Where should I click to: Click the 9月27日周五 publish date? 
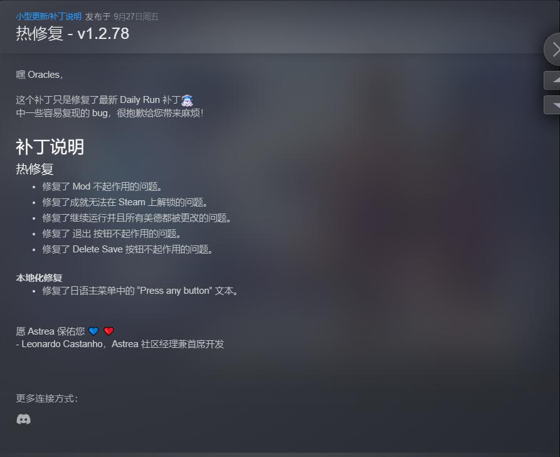(x=136, y=16)
